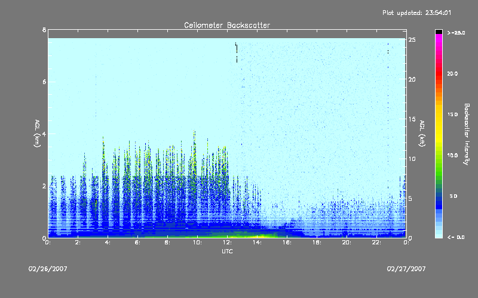Select the 'Plot updated: 23:54:01' timestamp

click(416, 13)
